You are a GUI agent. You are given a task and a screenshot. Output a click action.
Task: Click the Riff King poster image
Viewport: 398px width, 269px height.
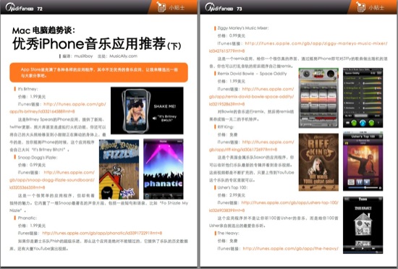click(318, 162)
